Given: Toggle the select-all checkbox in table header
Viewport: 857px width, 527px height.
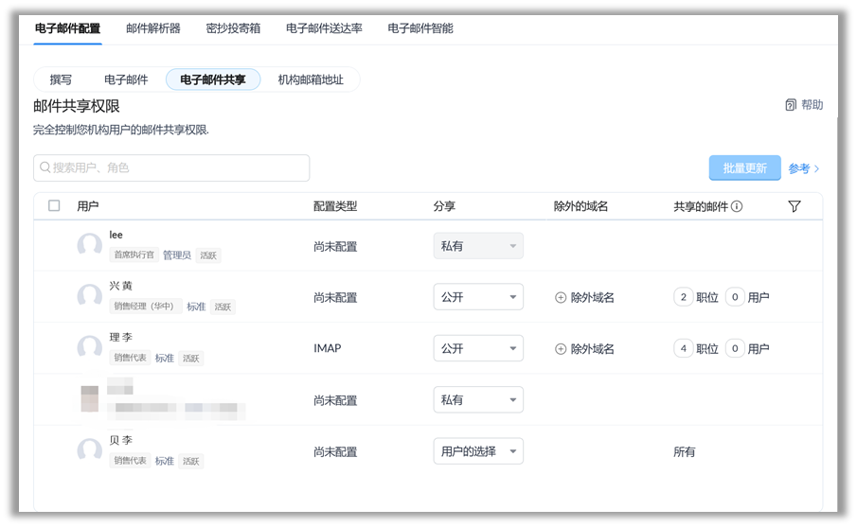Looking at the screenshot, I should point(54,206).
